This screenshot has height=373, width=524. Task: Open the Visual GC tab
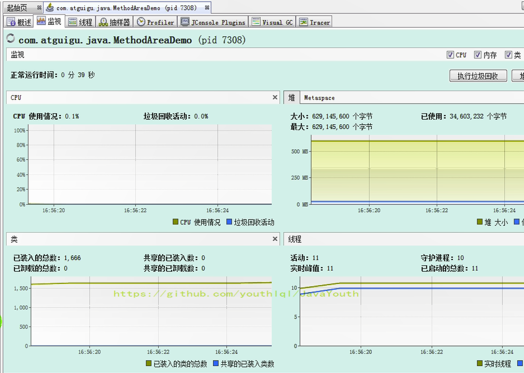click(273, 22)
